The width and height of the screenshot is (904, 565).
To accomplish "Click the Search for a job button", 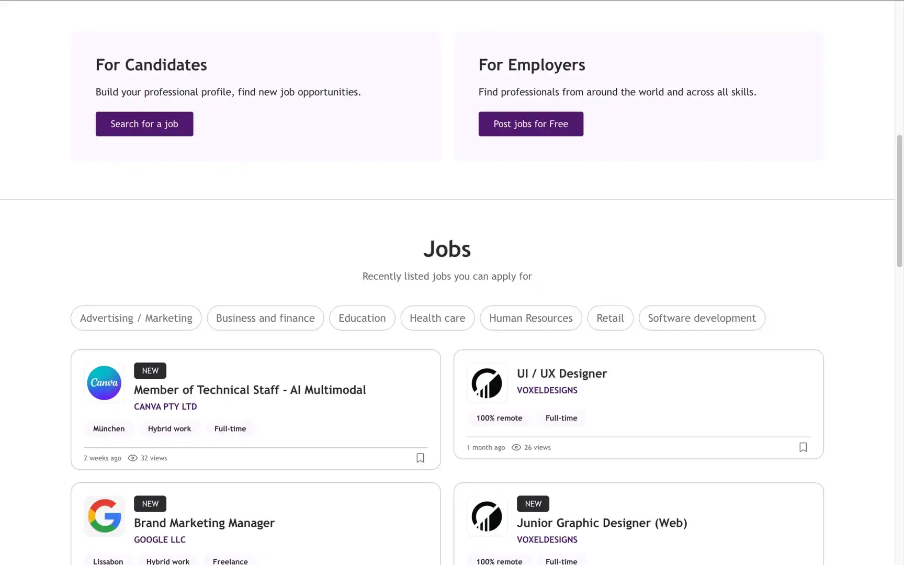I will coord(144,124).
